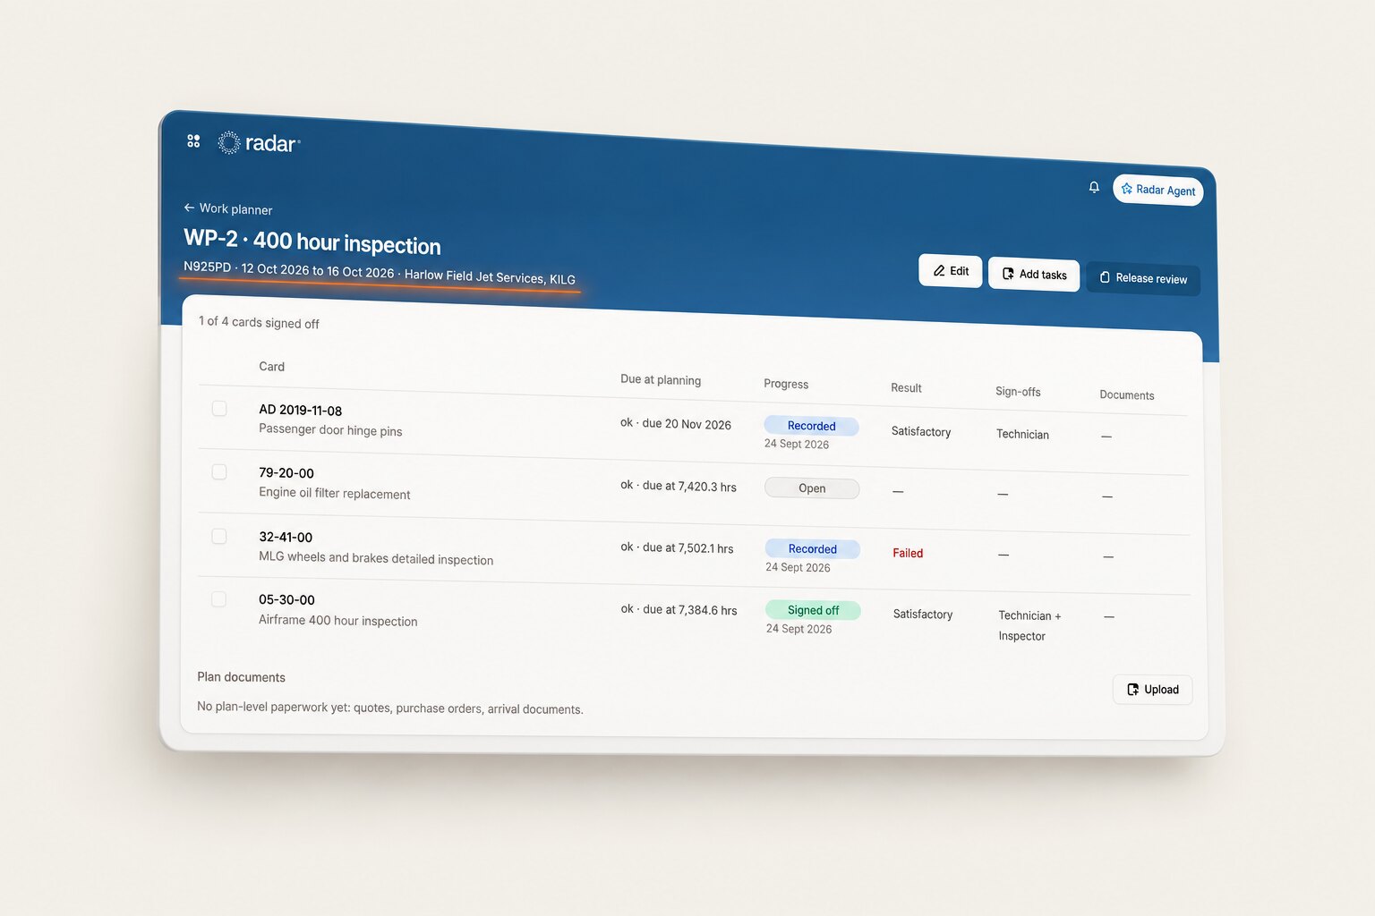The height and width of the screenshot is (916, 1375).
Task: Click the star icon in Radar Agent
Action: coord(1127,189)
